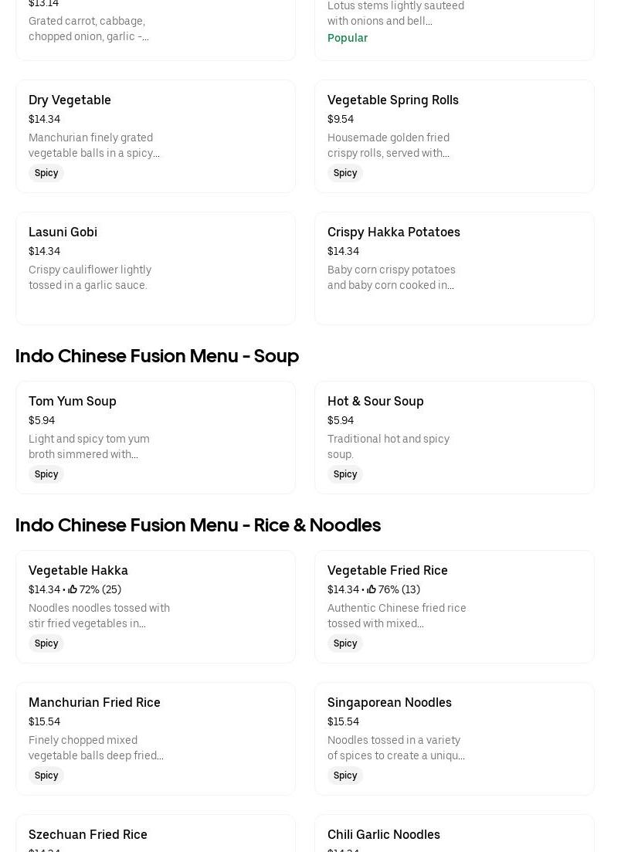Screen dimensions: 621x852
Task: Choose Crispy Hakka Potatoes from the menu
Action: tap(393, 233)
